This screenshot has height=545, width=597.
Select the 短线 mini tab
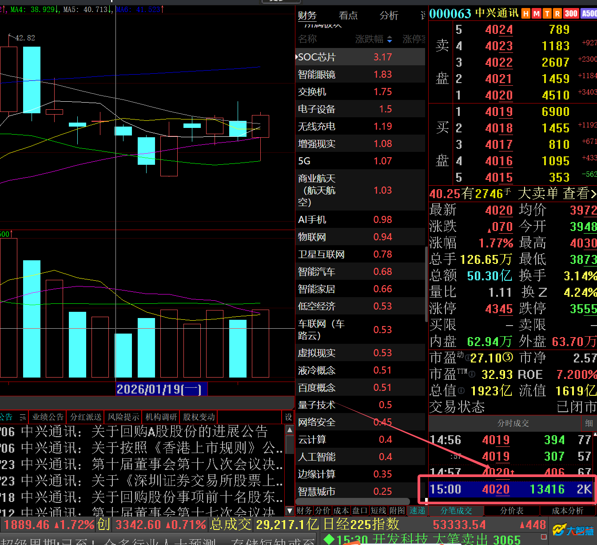pyautogui.click(x=378, y=511)
